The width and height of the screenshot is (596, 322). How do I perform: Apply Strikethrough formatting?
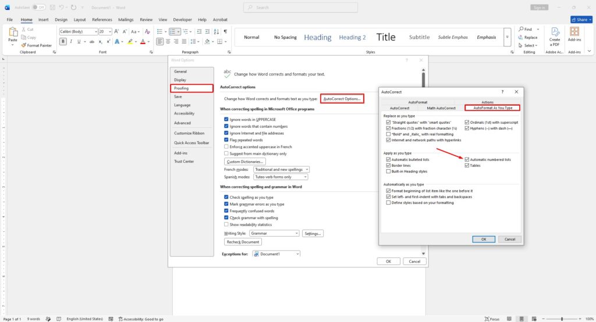(x=91, y=41)
